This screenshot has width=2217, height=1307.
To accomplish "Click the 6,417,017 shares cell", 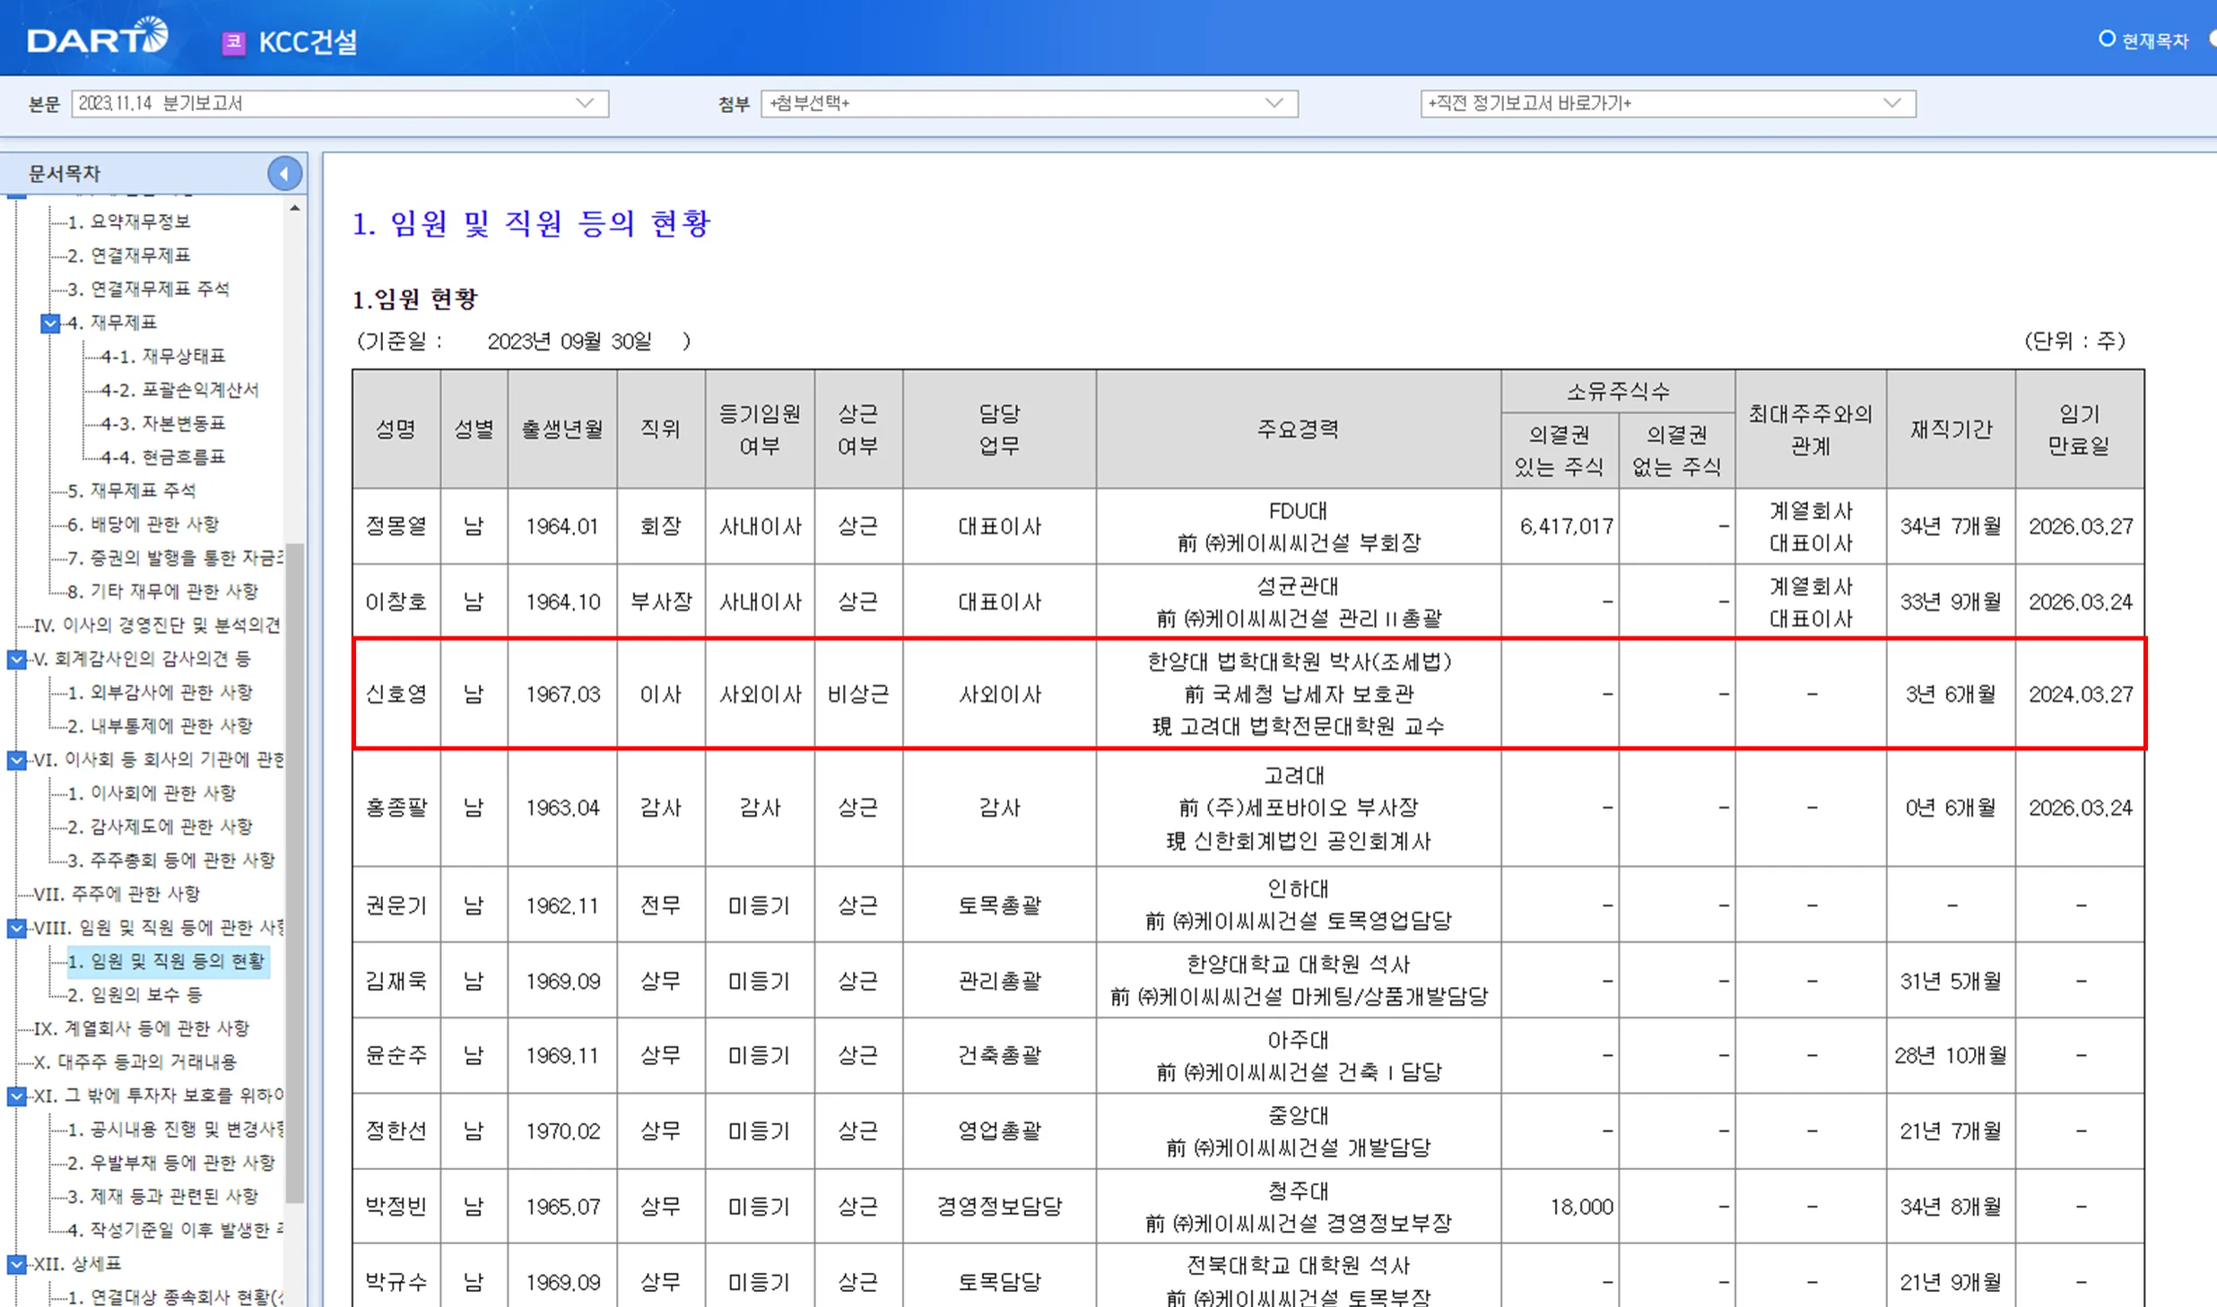I will (1561, 526).
